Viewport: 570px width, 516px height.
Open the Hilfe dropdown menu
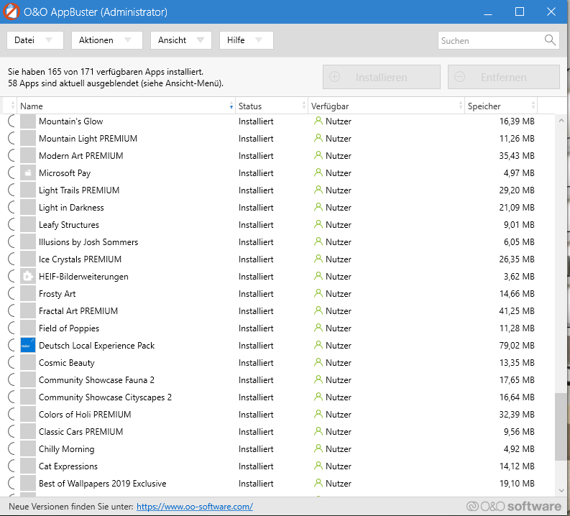point(247,40)
